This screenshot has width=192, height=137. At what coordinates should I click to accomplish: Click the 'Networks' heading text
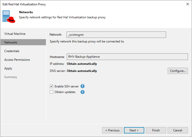[26, 12]
